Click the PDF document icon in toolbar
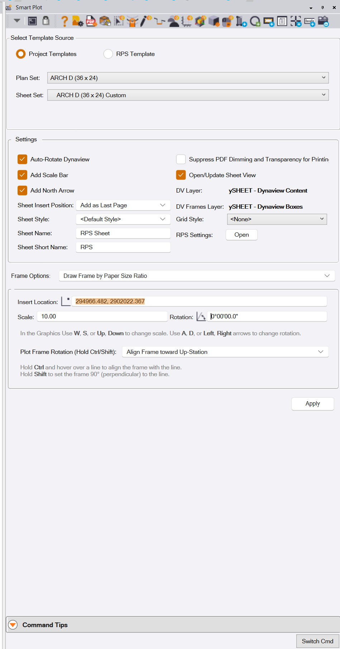The image size is (340, 649). [x=91, y=22]
